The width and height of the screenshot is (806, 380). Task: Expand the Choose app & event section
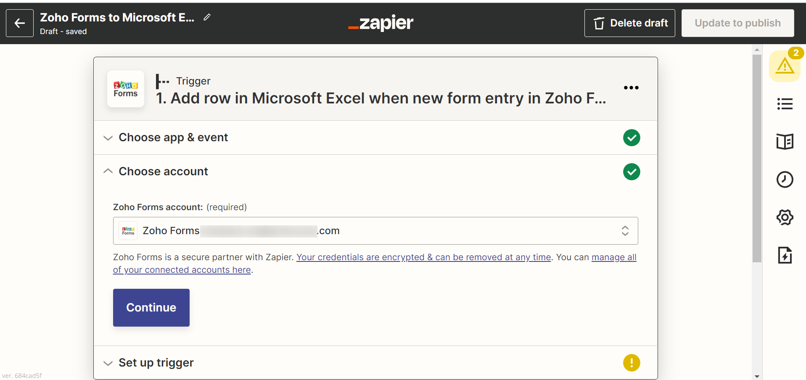point(173,137)
